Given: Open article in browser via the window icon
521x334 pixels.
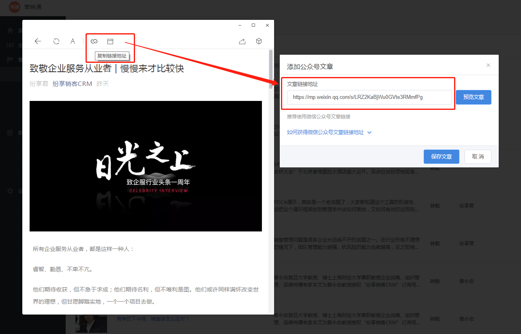Looking at the screenshot, I should [x=110, y=41].
